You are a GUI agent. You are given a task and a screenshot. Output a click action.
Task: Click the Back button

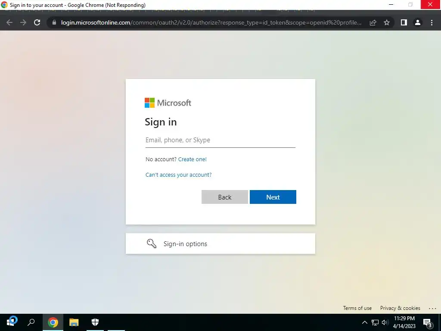click(225, 197)
